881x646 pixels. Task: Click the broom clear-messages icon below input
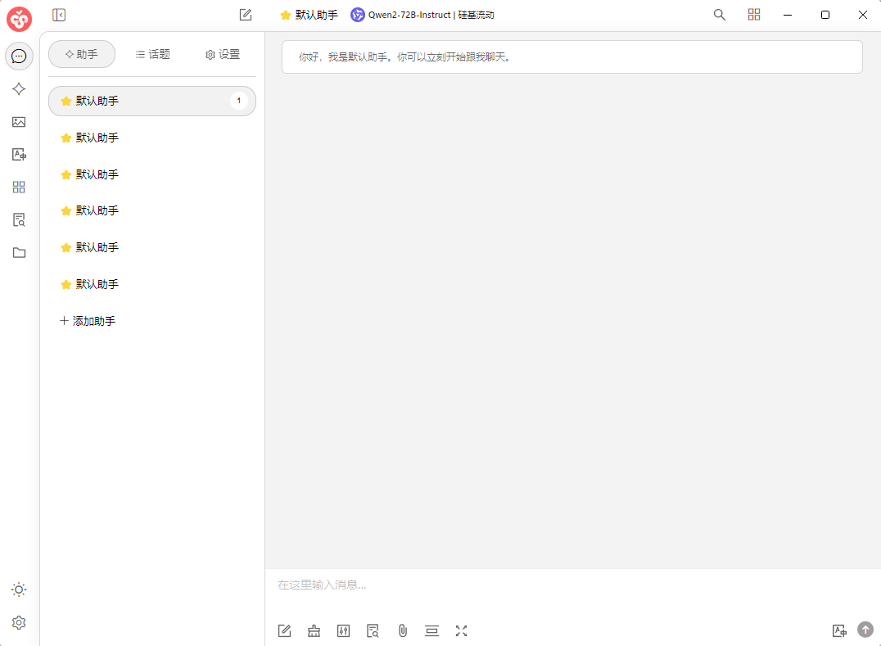[x=314, y=630]
